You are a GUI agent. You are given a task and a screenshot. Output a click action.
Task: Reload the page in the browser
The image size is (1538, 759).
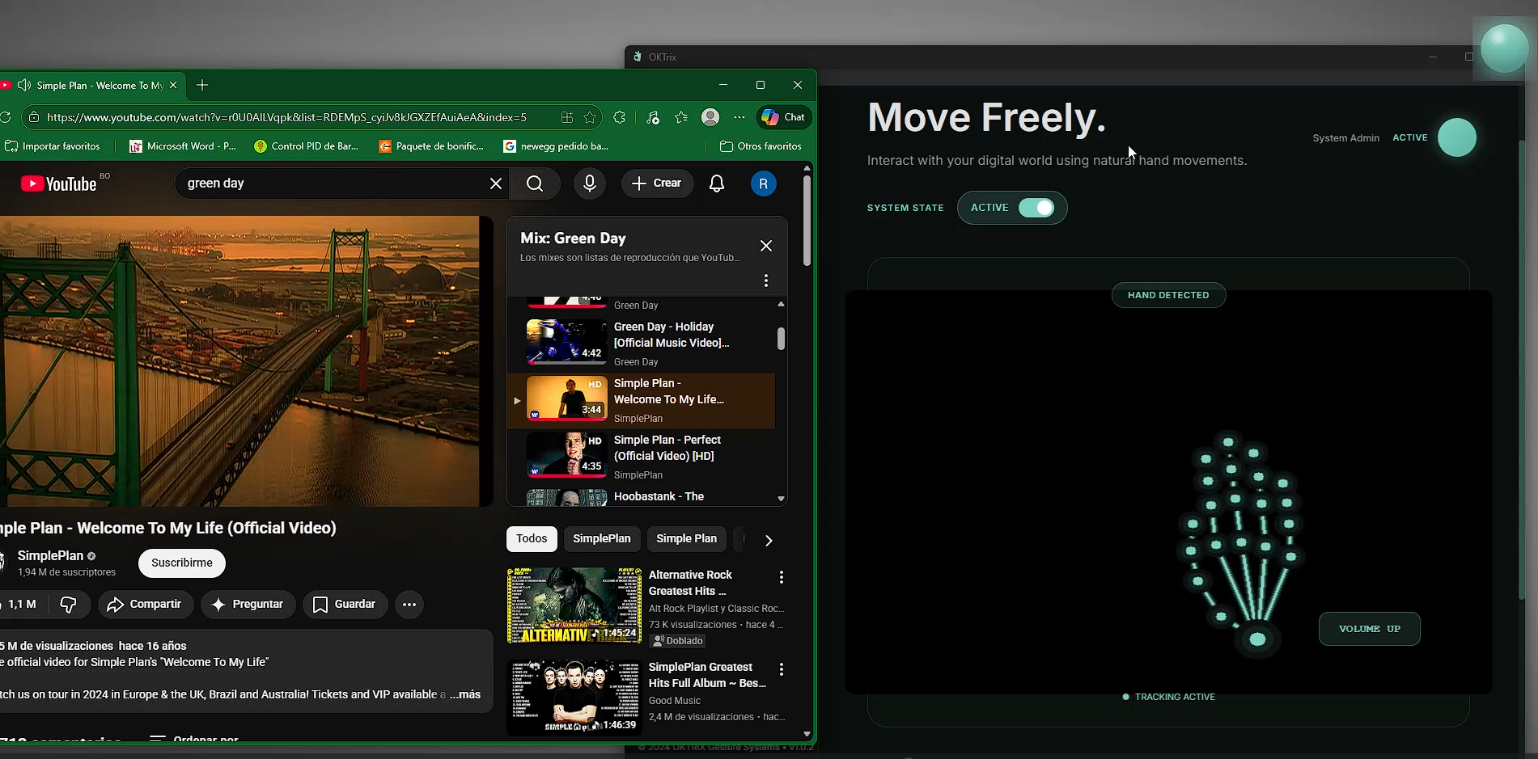(5, 117)
